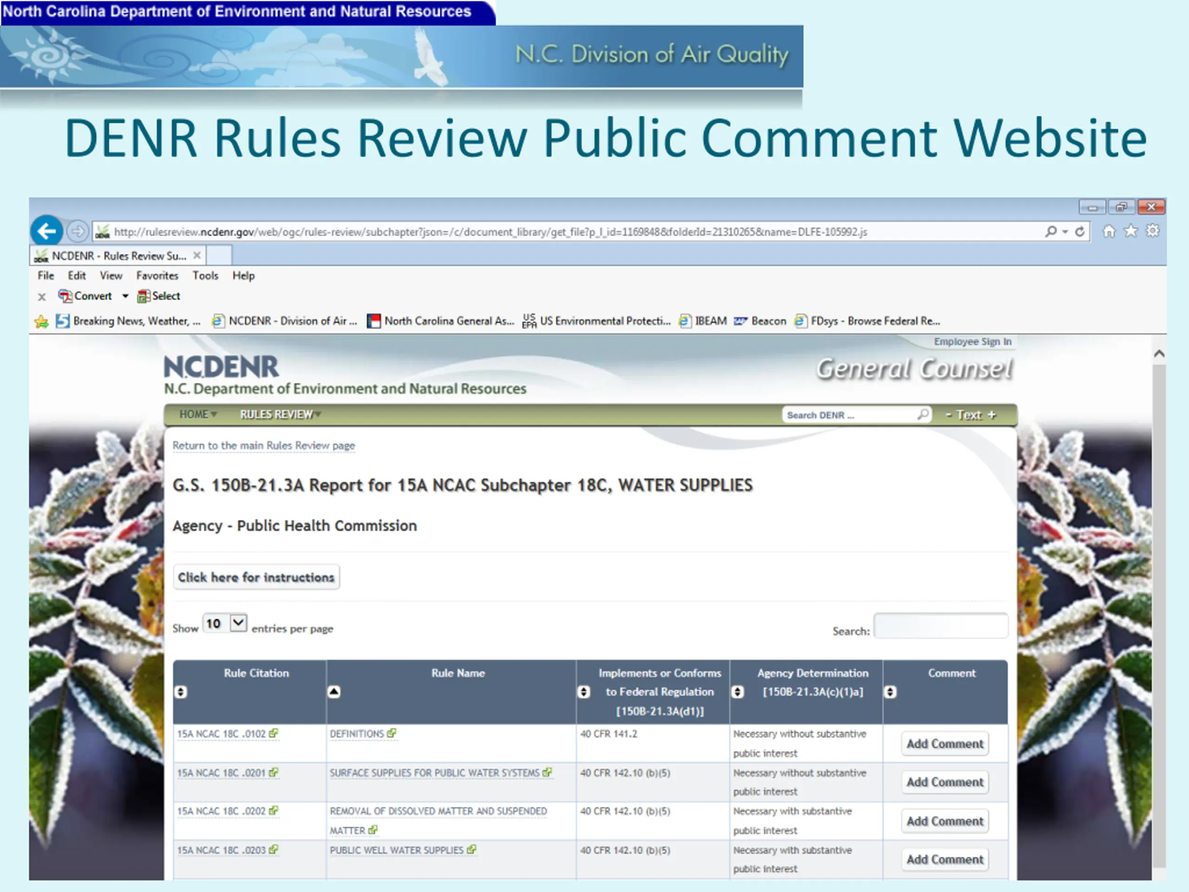Click the Search DENR magnifier icon
This screenshot has height=892, width=1189.
pyautogui.click(x=923, y=414)
